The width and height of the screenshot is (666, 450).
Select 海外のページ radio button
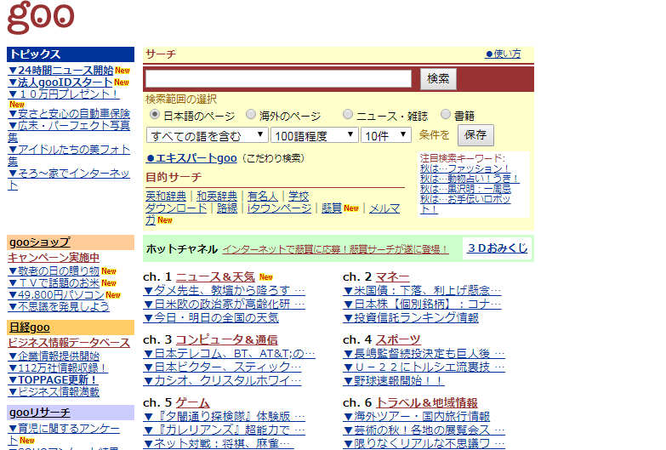tap(251, 114)
